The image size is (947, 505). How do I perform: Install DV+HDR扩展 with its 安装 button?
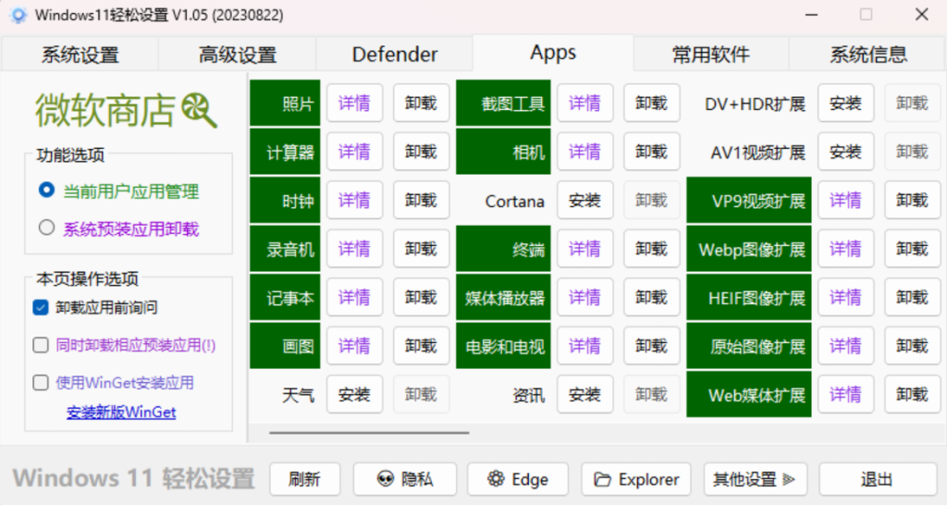tap(845, 104)
